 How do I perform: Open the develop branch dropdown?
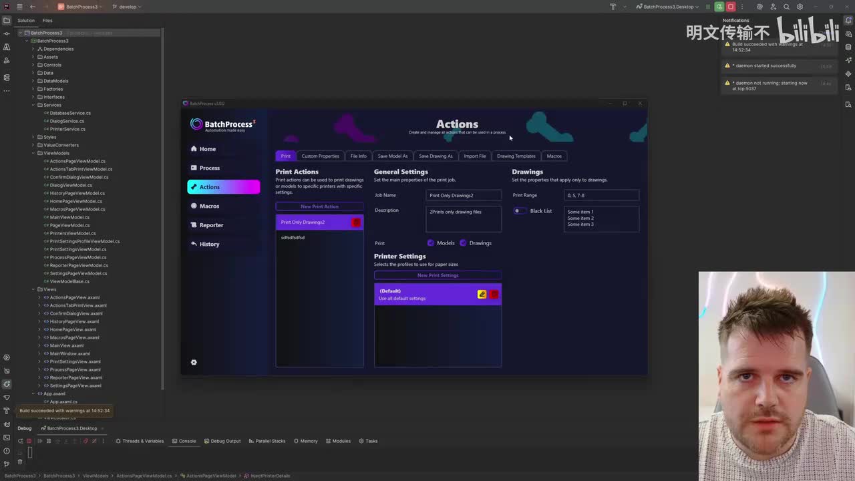coord(127,7)
